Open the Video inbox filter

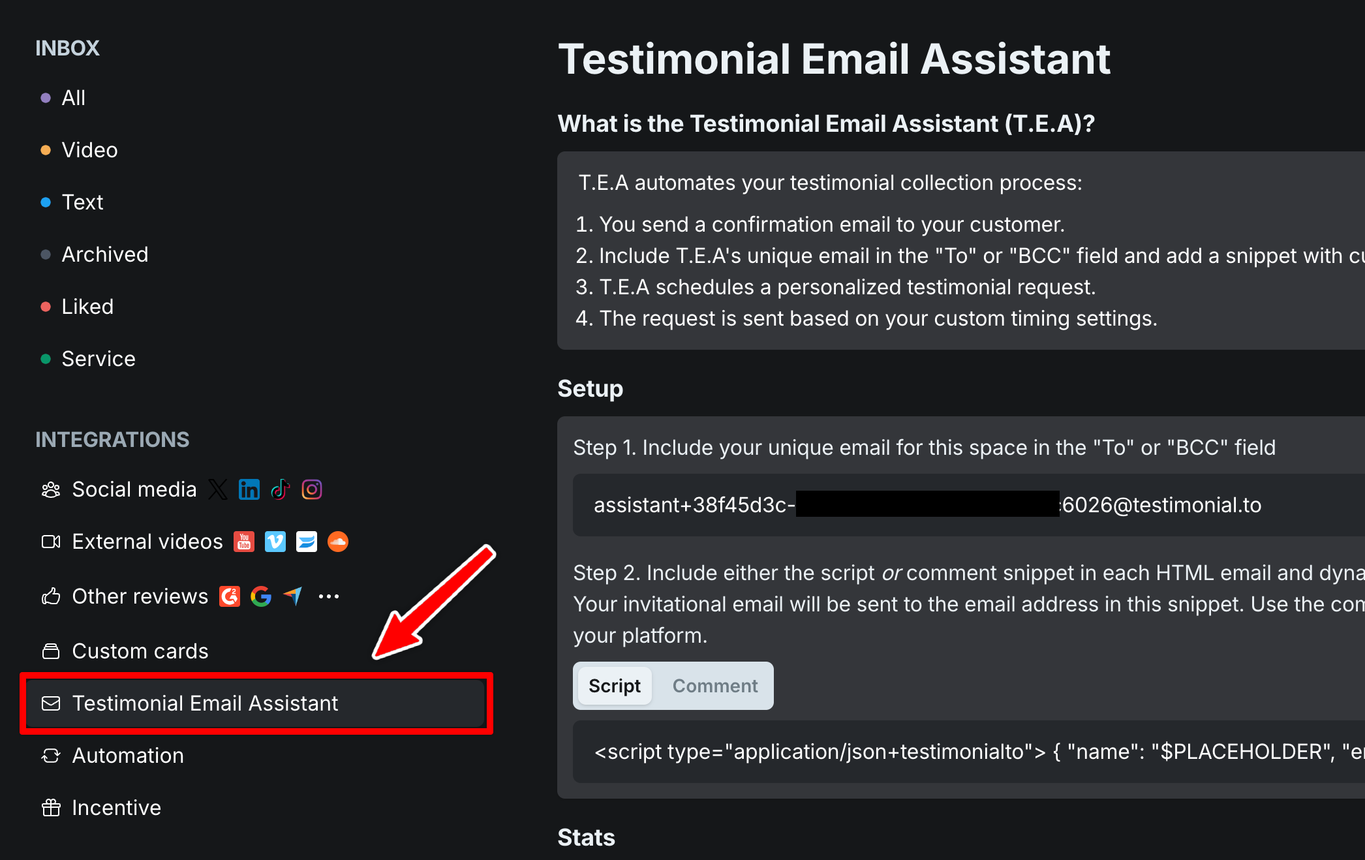[89, 150]
